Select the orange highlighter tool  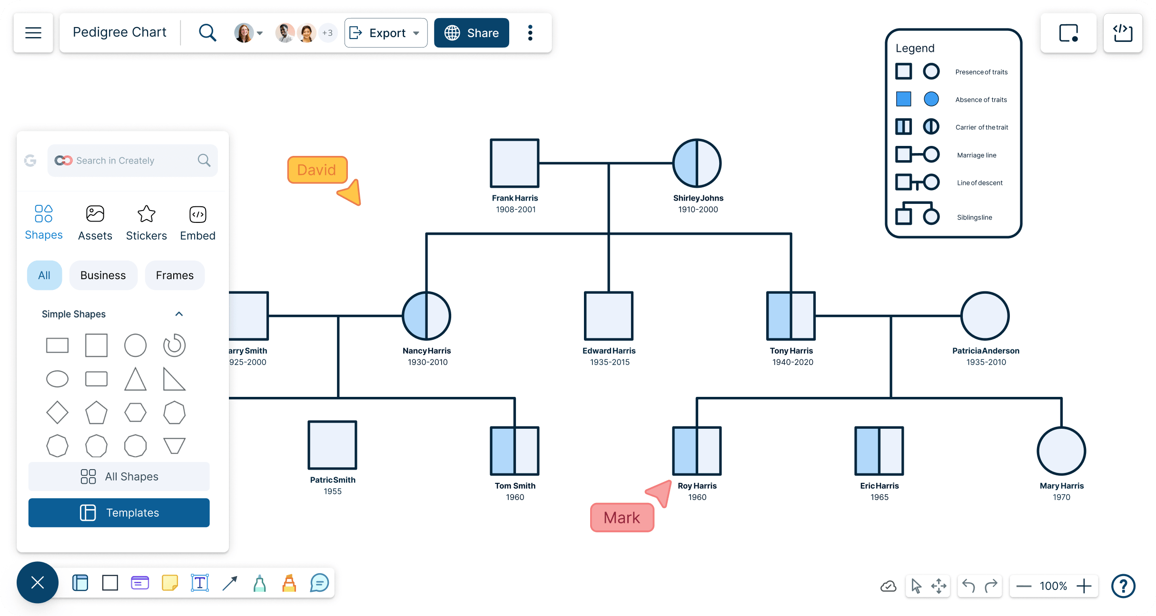289,583
